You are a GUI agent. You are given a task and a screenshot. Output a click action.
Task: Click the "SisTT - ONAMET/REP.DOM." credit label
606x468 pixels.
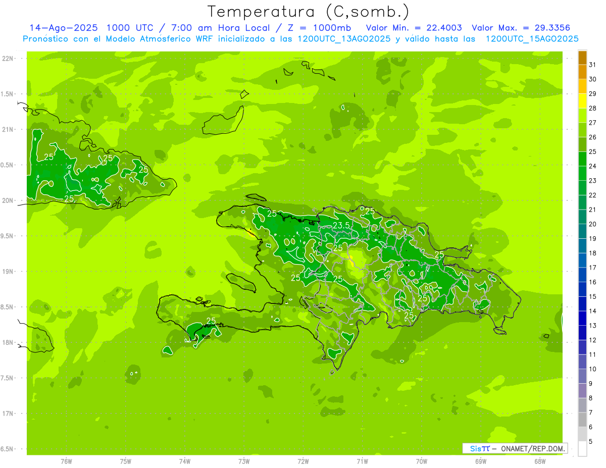(x=515, y=448)
